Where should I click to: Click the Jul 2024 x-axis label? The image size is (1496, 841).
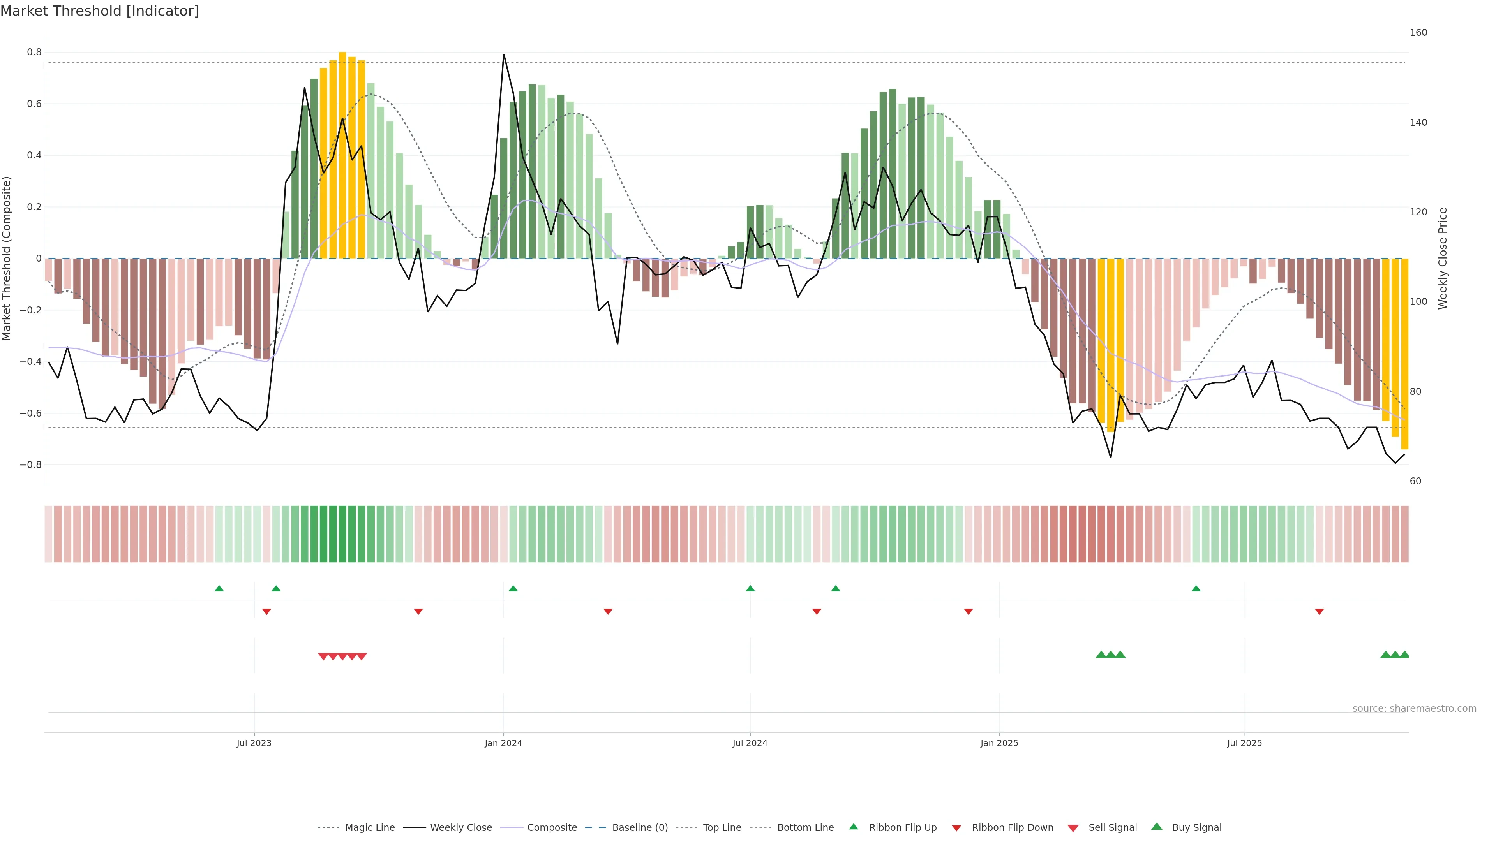(750, 743)
